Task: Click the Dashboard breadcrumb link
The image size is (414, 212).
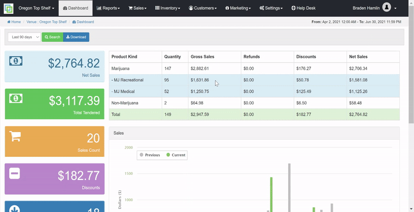Action: 83,22
